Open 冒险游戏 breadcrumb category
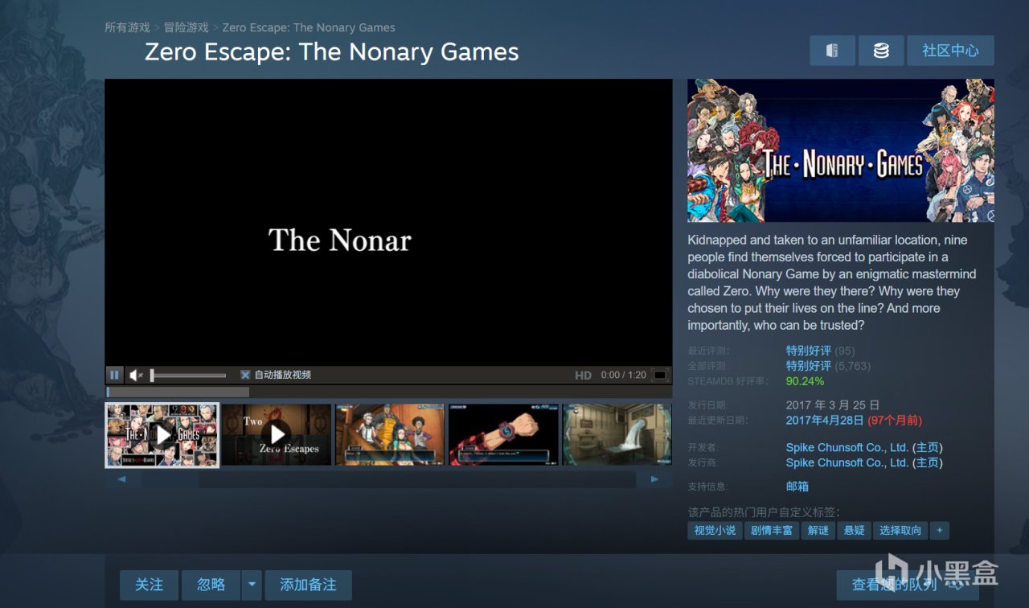The image size is (1029, 608). coord(186,27)
